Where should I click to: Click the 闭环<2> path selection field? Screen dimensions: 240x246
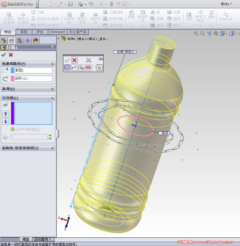[x=33, y=79]
